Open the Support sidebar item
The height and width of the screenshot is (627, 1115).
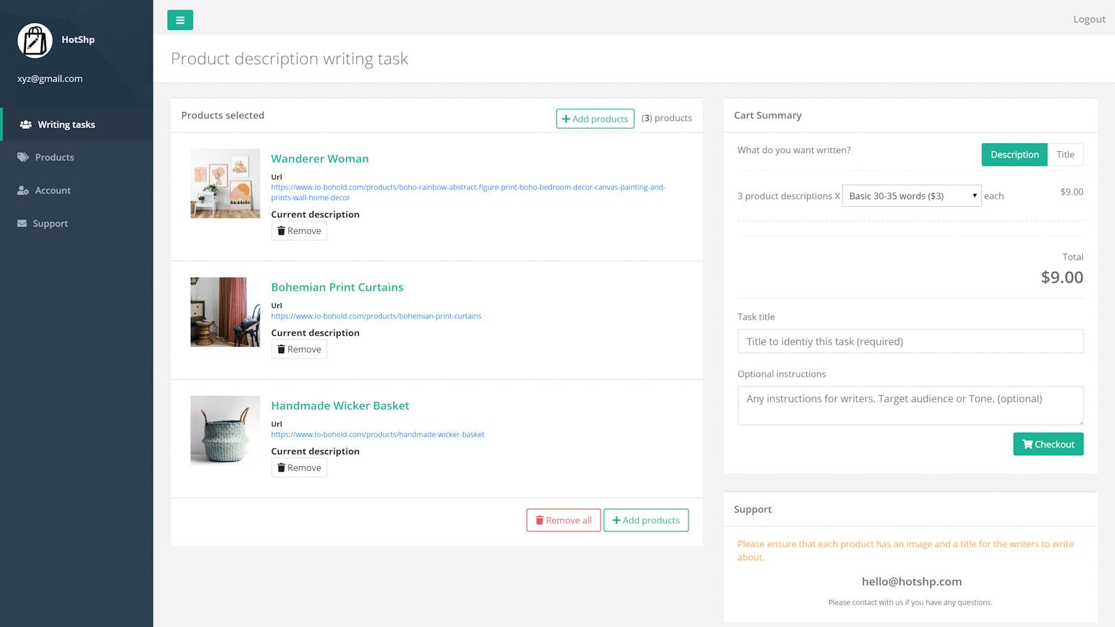[50, 224]
